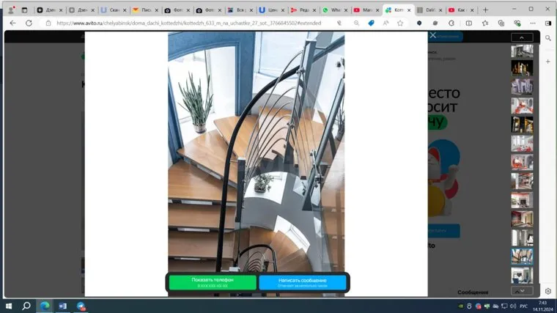This screenshot has height=313, width=557.
Task: Reload the page with the refresh icon
Action: (29, 23)
